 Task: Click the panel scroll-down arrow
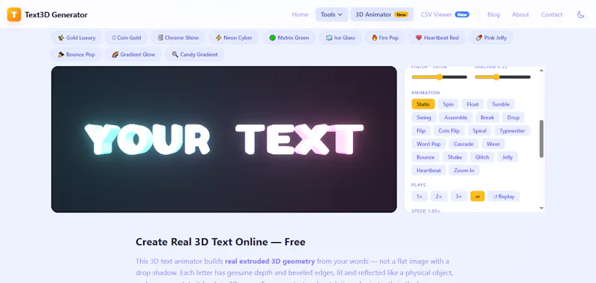click(542, 209)
